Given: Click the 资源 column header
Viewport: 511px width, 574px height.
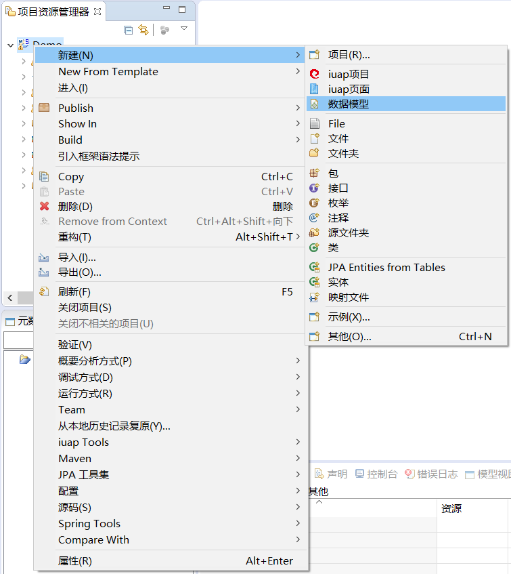Looking at the screenshot, I should (451, 508).
